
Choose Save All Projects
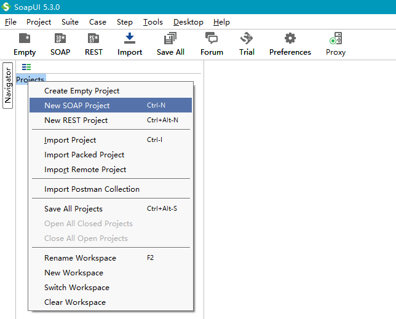(x=111, y=209)
